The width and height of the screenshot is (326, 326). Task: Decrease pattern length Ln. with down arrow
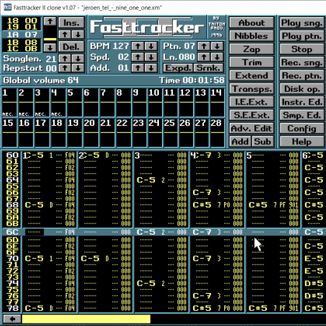(216, 57)
